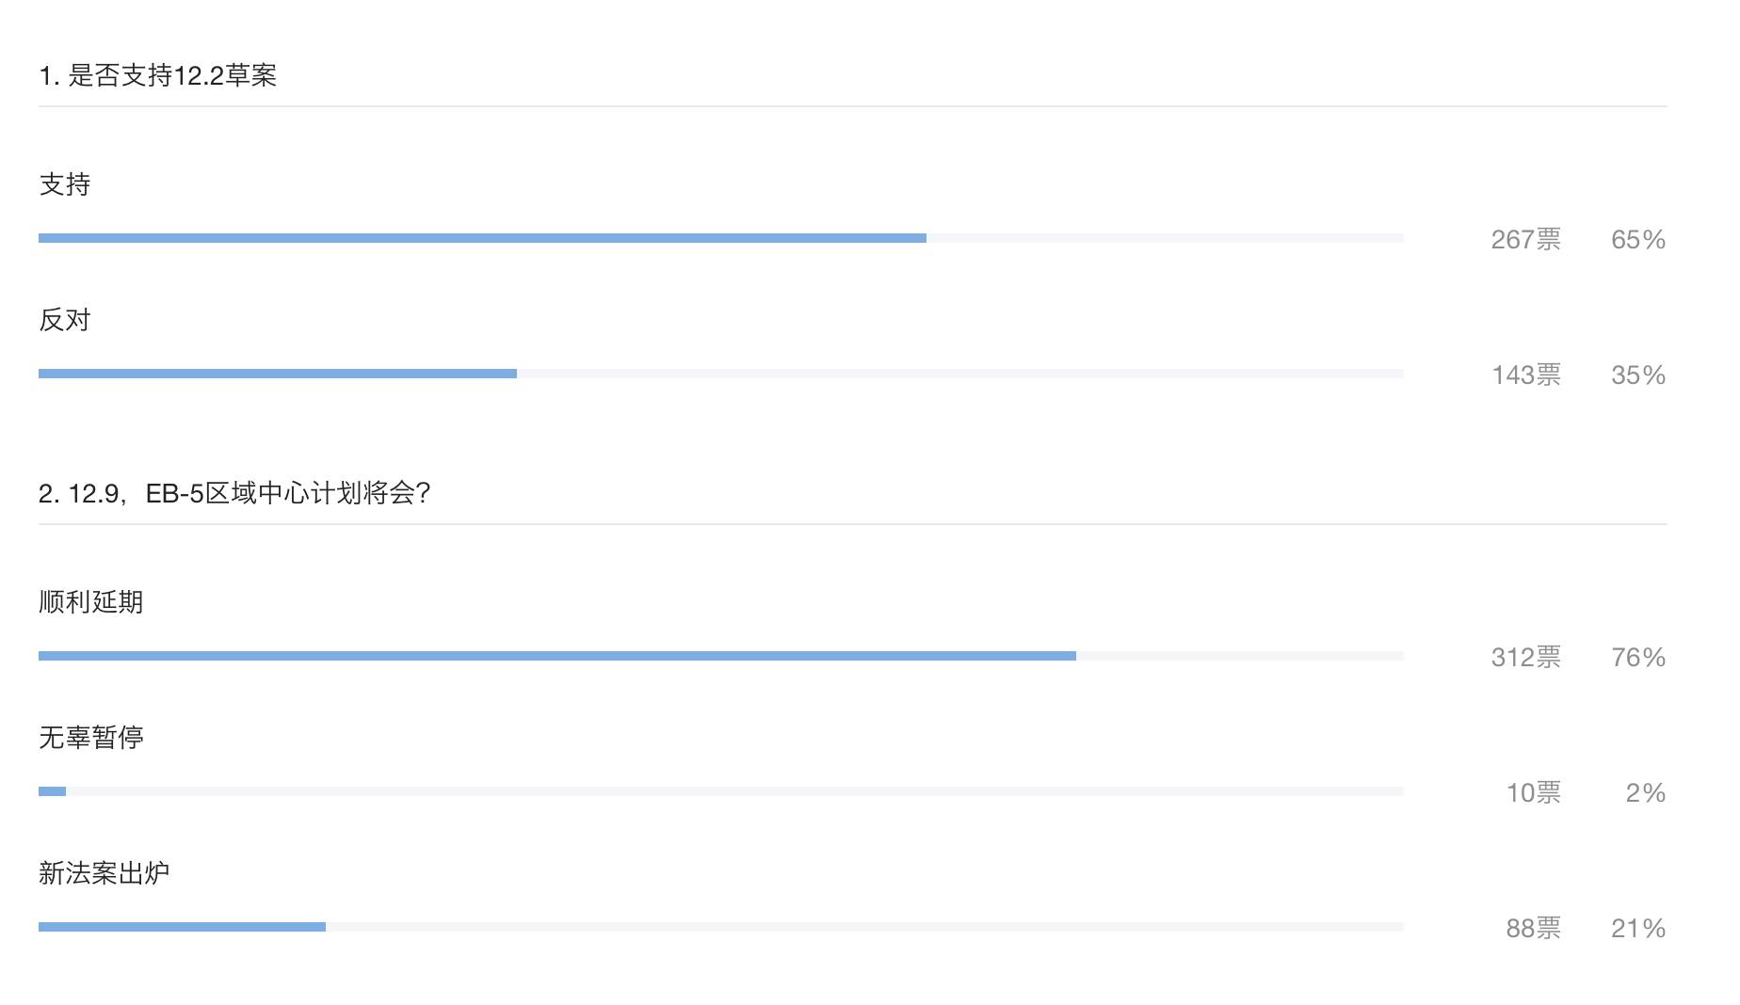Click the question title 是否支持12.2草案
Viewport: 1740px width, 1005px height.
coord(158,75)
